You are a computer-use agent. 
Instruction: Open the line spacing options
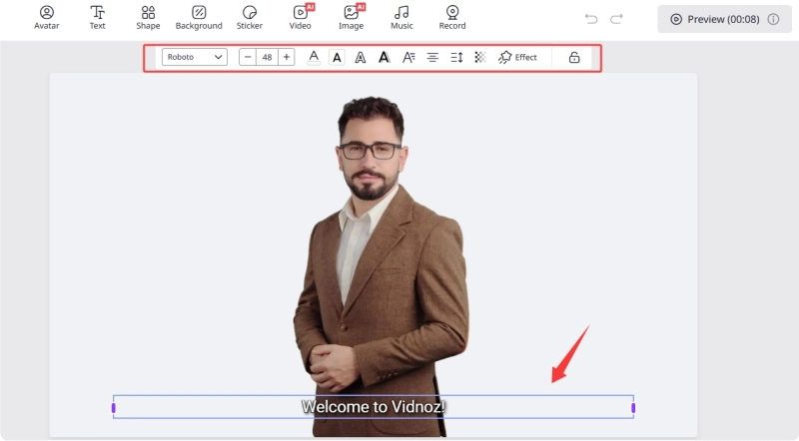point(456,58)
